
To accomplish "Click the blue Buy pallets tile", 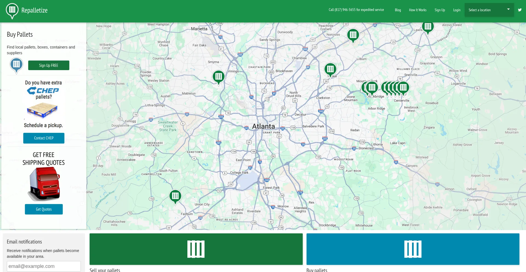I will point(413,249).
